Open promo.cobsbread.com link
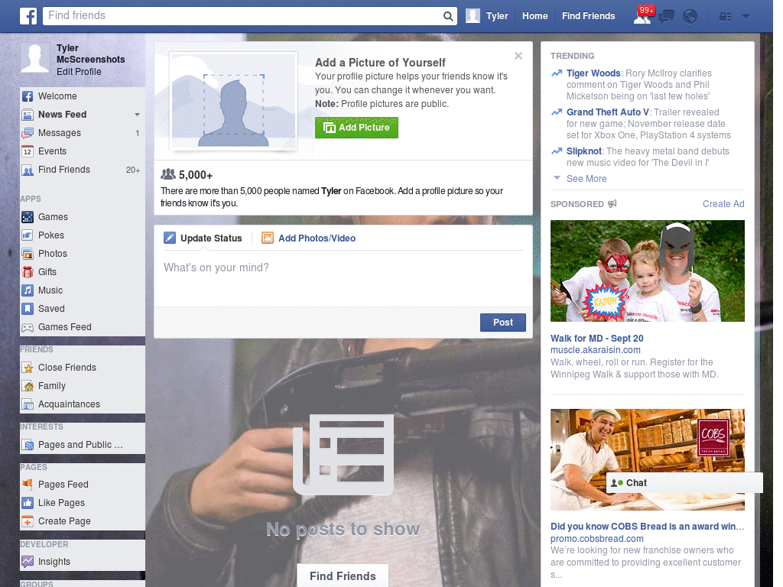 point(596,539)
